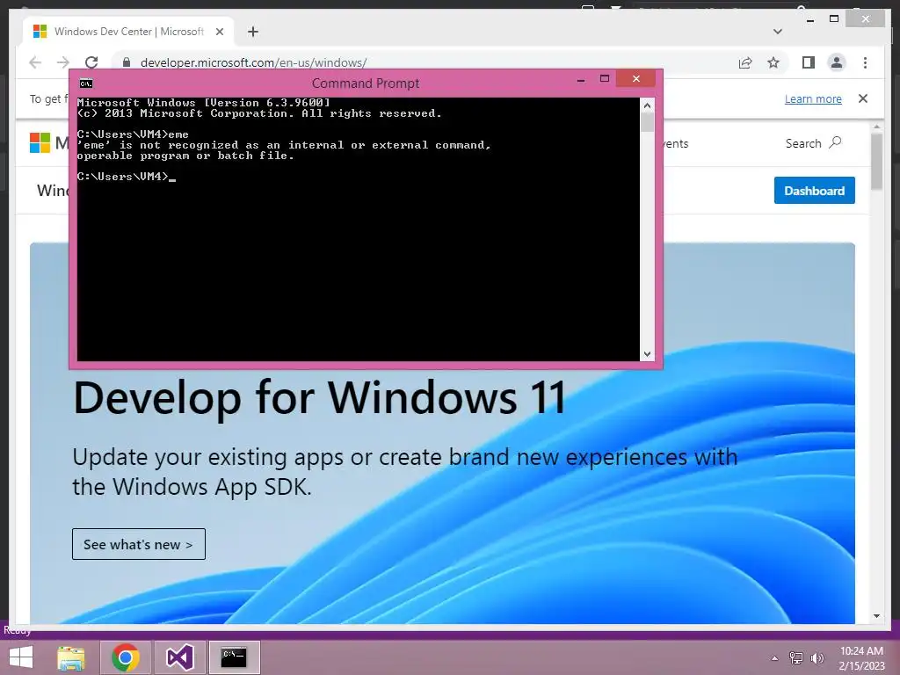Close the Windows Dev Center tab

click(219, 32)
